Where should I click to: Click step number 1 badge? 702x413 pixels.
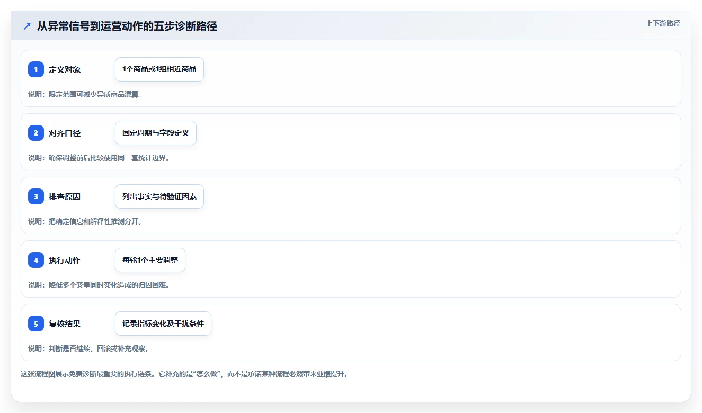[x=36, y=69]
